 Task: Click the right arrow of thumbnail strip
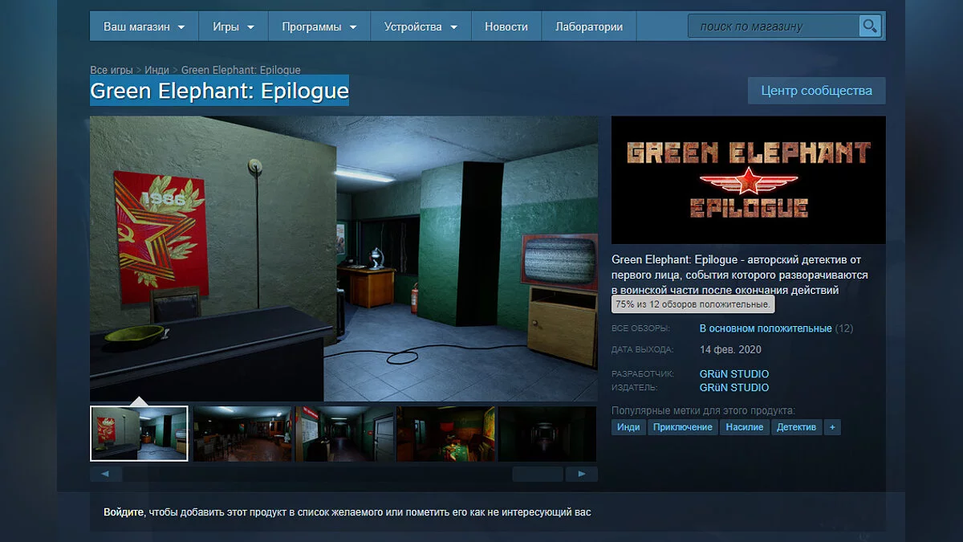tap(582, 474)
